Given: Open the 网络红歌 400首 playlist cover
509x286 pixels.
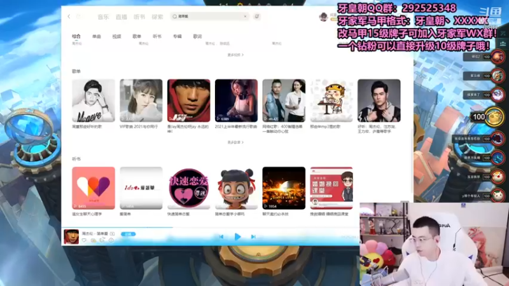Looking at the screenshot, I should coord(284,100).
